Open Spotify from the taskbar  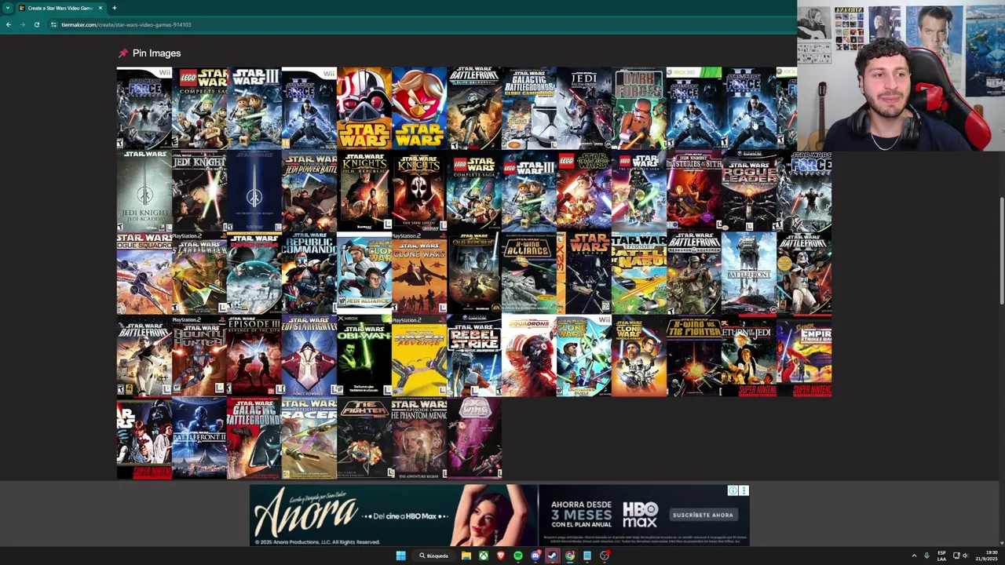tap(518, 556)
